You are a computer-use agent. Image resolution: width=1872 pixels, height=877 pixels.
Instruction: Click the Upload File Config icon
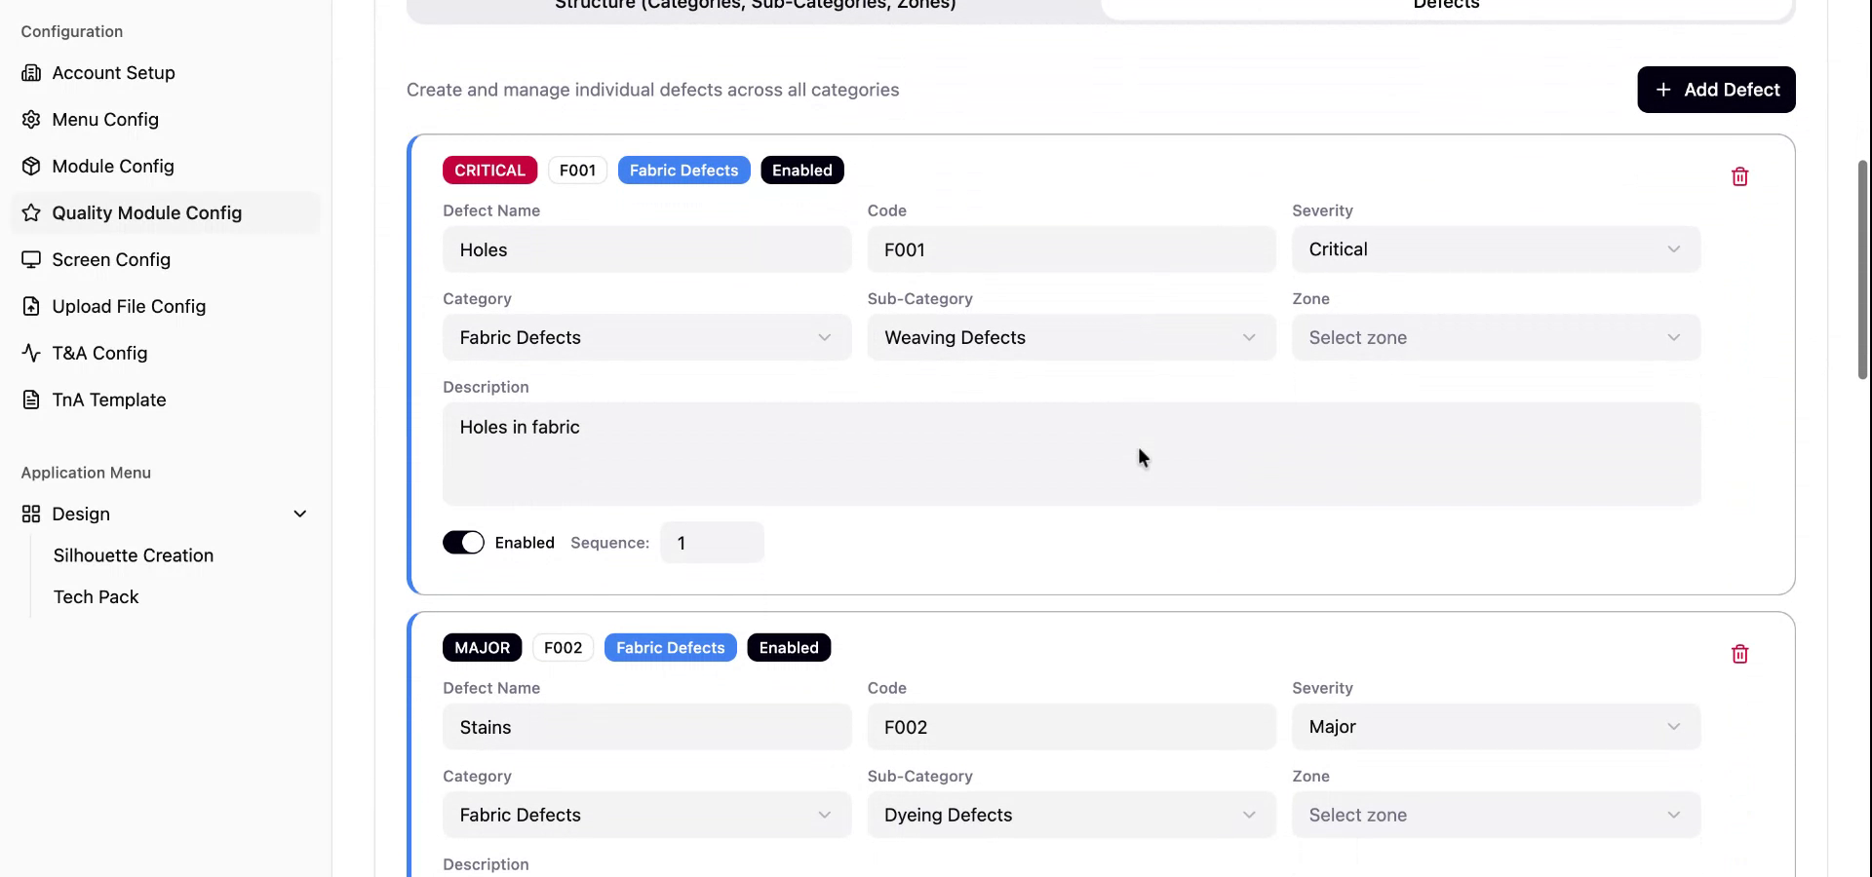[30, 306]
